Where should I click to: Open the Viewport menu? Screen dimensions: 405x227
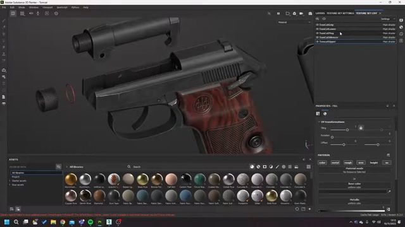point(47,8)
